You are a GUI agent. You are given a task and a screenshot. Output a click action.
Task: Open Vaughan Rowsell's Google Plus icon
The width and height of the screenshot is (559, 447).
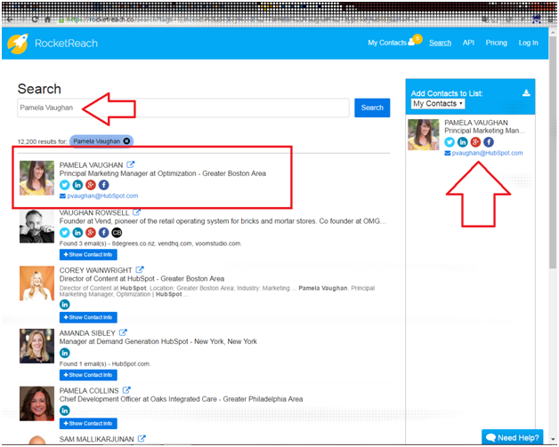point(91,233)
